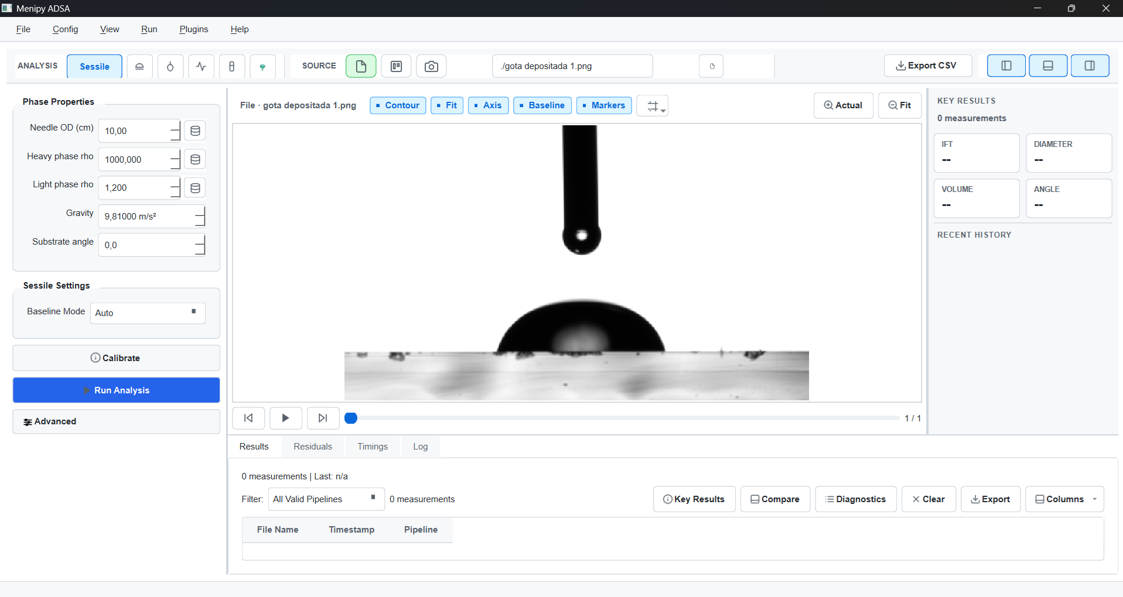
Task: Toggle the Fit overlay
Action: click(x=447, y=105)
